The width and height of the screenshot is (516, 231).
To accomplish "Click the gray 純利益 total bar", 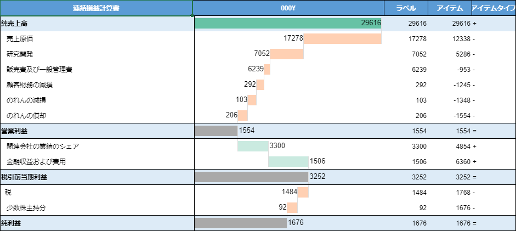I will click(x=240, y=223).
